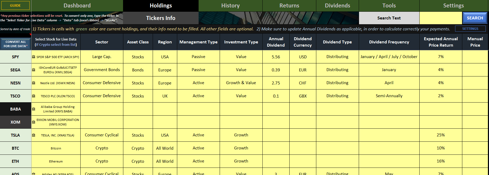Select the 16% expected return cell
This screenshot has width=489, height=175.
coord(441,161)
